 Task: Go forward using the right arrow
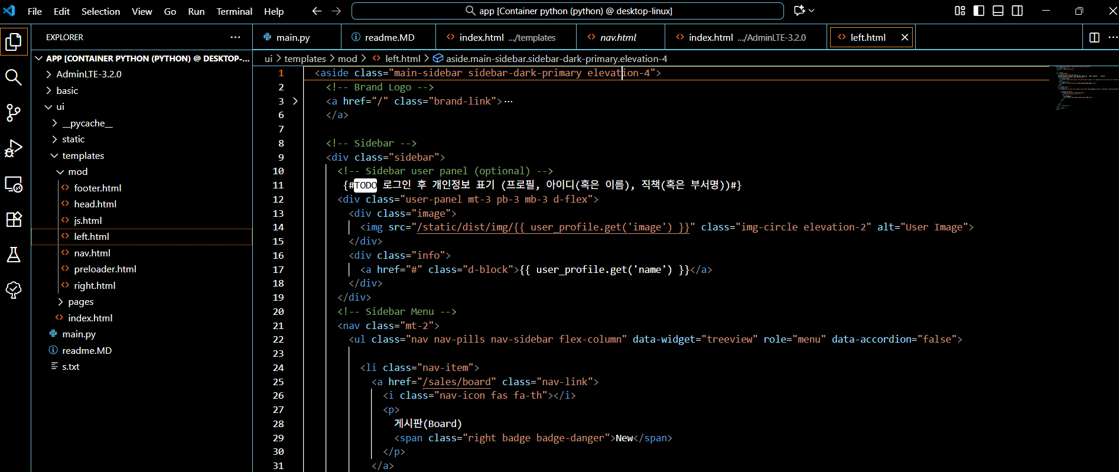pyautogui.click(x=336, y=11)
